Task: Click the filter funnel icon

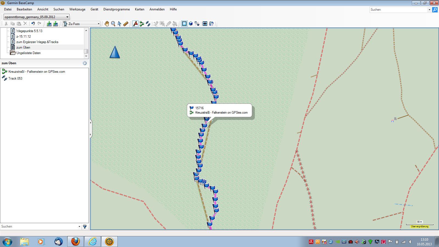Action: 85,227
